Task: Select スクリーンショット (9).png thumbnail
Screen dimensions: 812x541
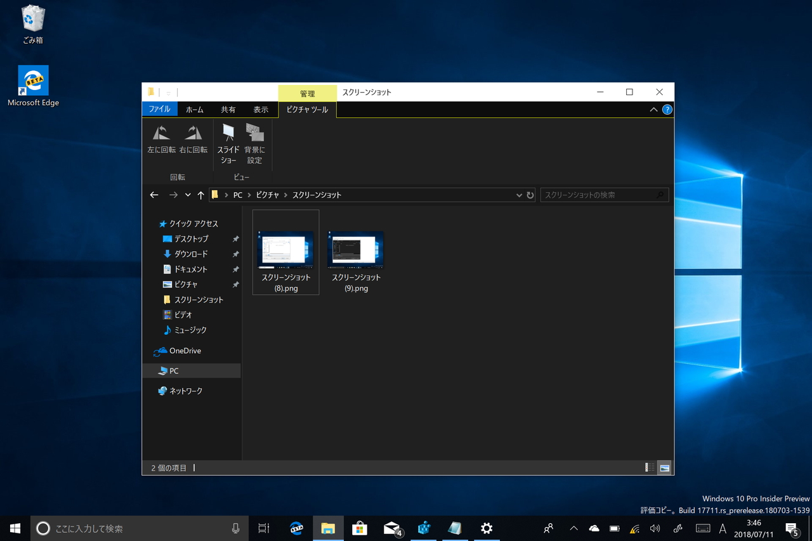Action: coord(356,252)
